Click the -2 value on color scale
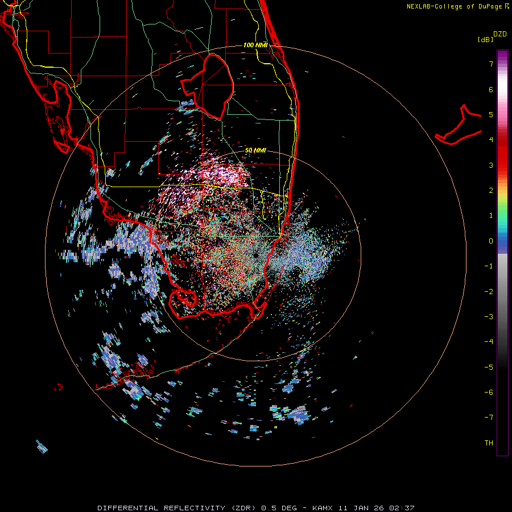This screenshot has height=512, width=512. click(x=489, y=292)
